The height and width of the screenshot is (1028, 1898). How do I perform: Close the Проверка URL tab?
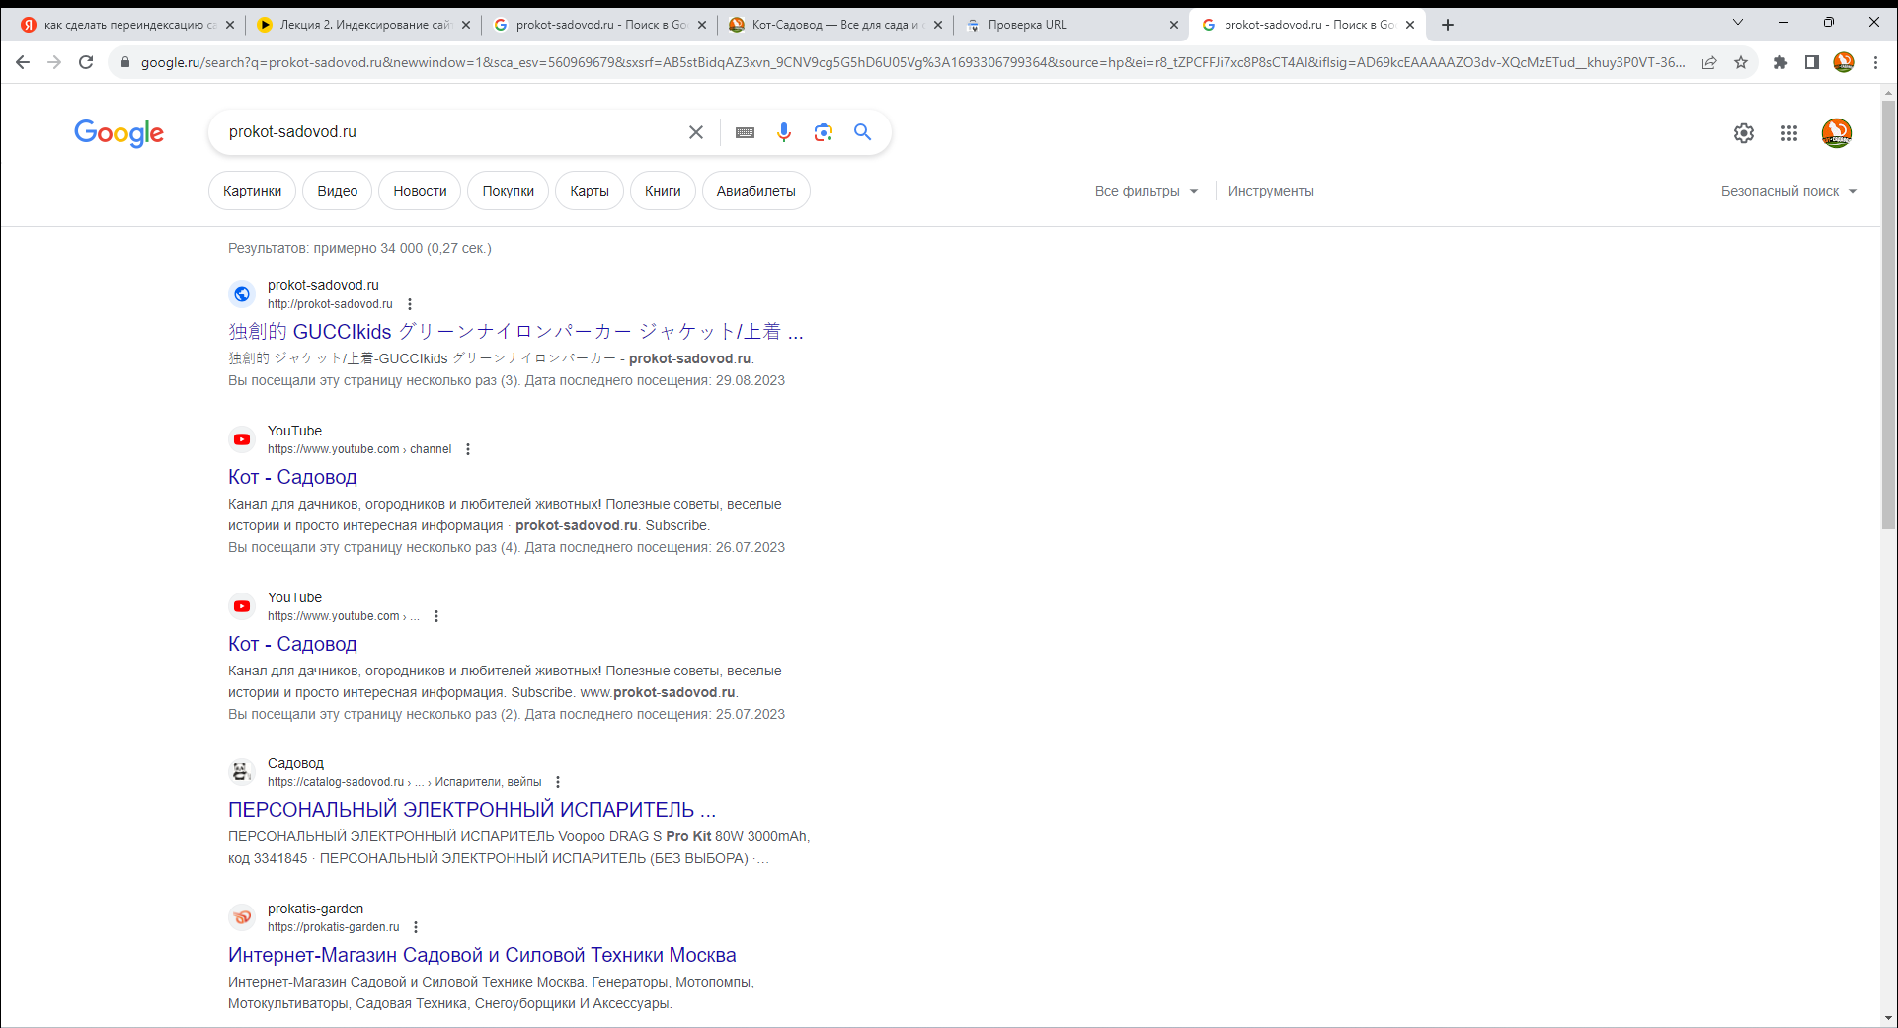tap(1173, 25)
